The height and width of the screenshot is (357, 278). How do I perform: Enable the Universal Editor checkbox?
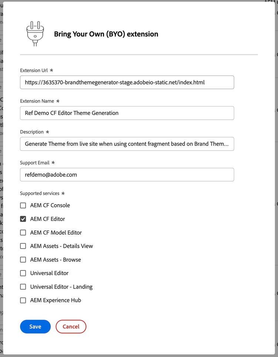pyautogui.click(x=23, y=273)
